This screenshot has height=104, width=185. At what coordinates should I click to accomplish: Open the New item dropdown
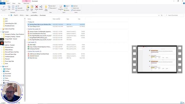pos(52,6)
